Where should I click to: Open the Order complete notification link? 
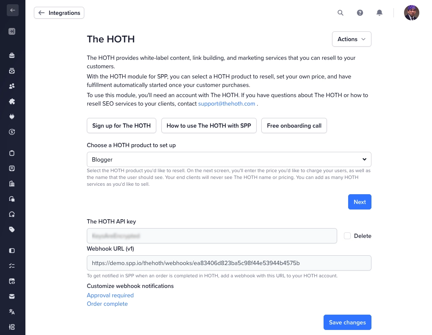tap(107, 304)
